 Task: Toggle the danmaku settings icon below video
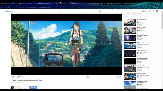pyautogui.click(x=88, y=77)
